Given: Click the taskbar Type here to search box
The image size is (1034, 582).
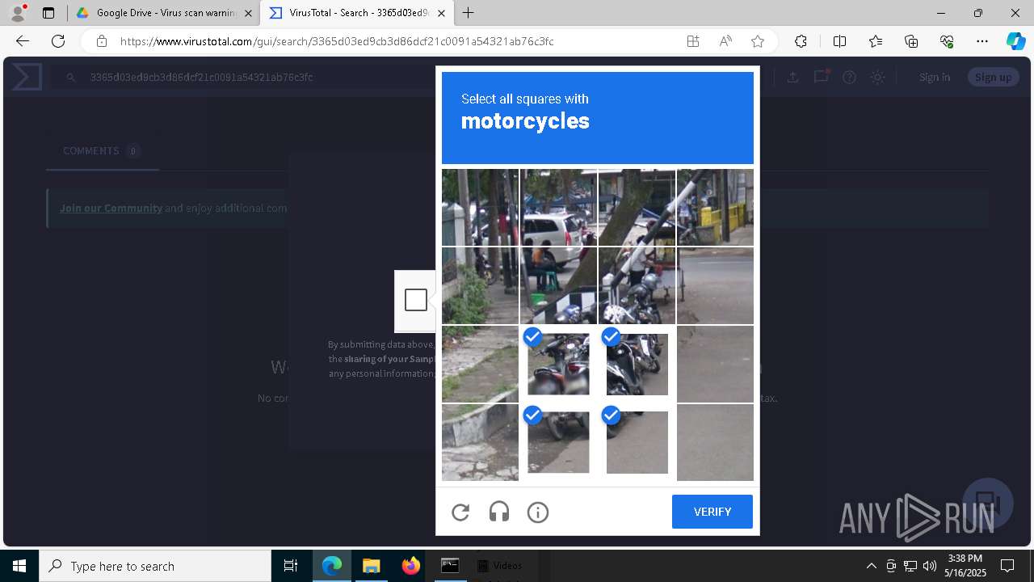Looking at the screenshot, I should (155, 566).
